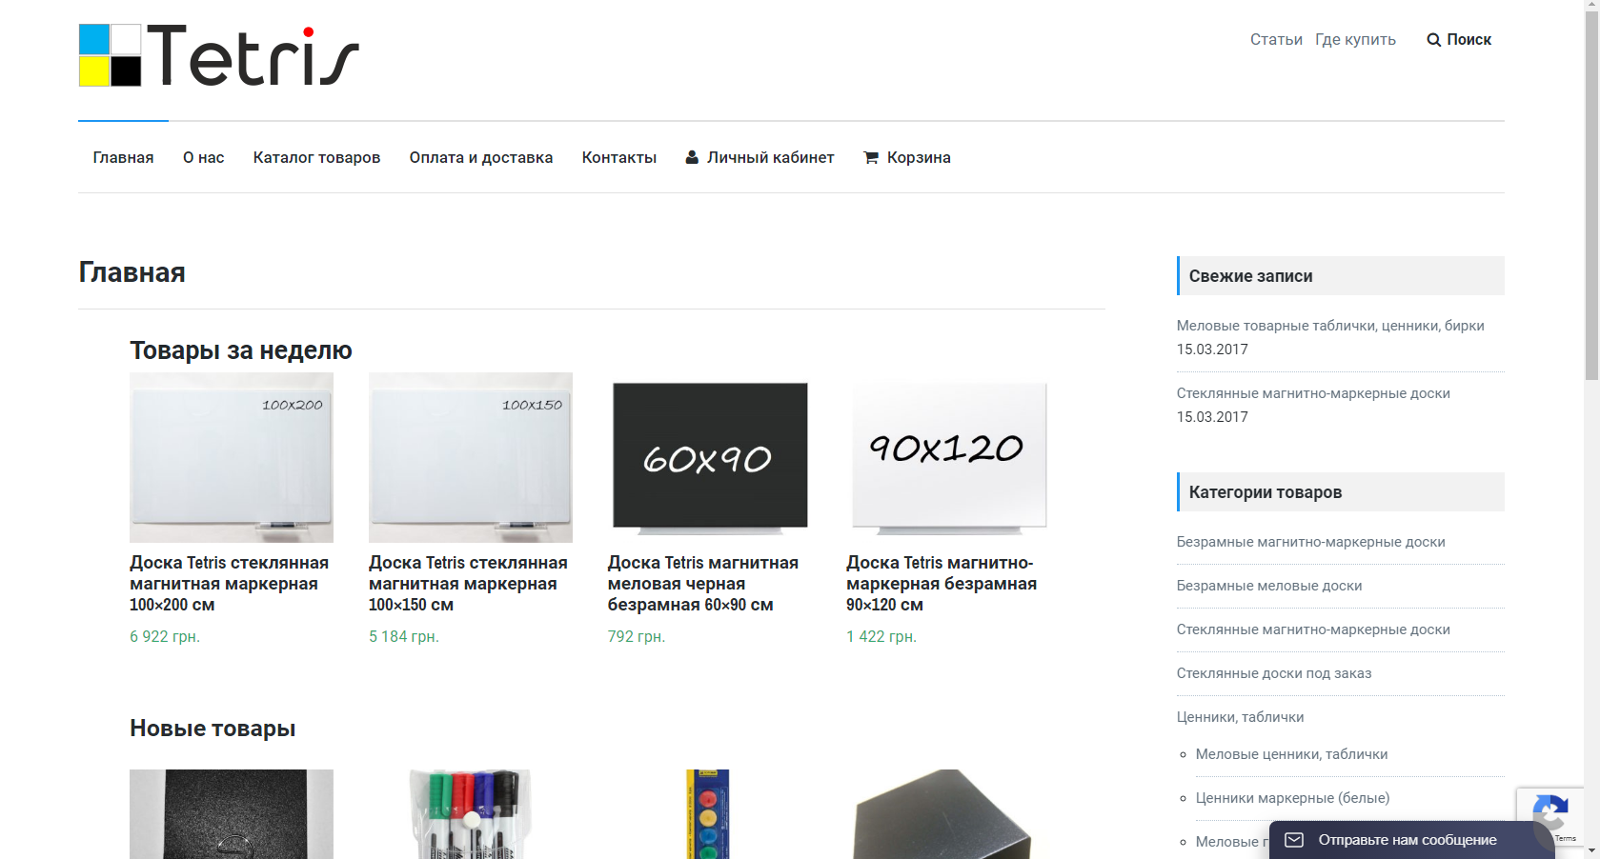Click the user icon beside Личный кабинет
This screenshot has height=859, width=1600.
[x=692, y=157]
